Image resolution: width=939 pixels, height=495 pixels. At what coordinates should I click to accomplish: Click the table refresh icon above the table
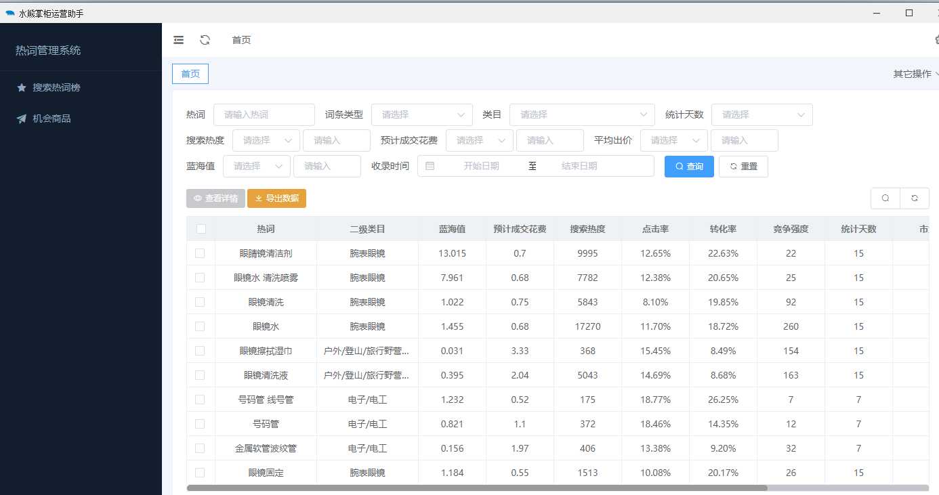[915, 198]
